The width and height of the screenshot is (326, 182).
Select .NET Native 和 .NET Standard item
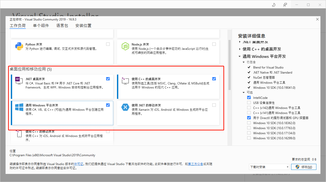pyautogui.click(x=273, y=72)
